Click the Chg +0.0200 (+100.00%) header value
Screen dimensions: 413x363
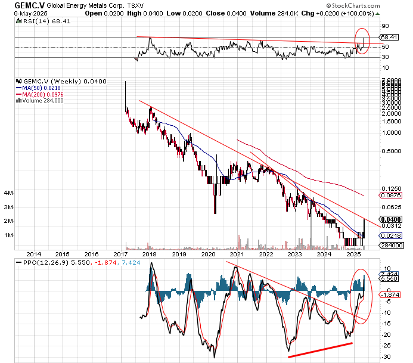tap(338, 14)
